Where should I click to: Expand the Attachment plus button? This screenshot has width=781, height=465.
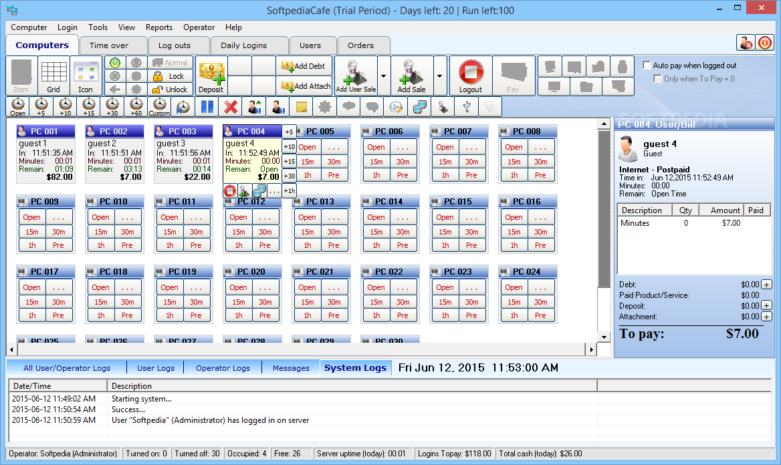click(766, 317)
